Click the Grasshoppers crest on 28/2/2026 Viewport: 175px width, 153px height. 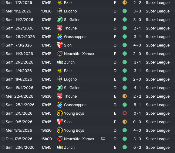pos(60,37)
